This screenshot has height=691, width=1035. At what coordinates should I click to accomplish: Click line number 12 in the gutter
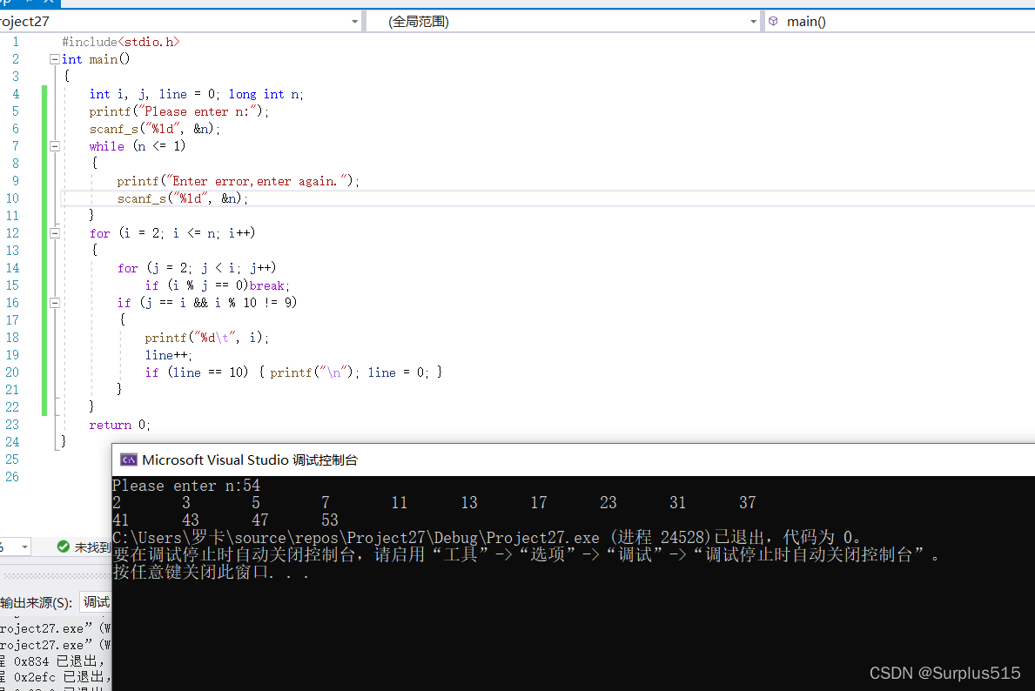[12, 233]
